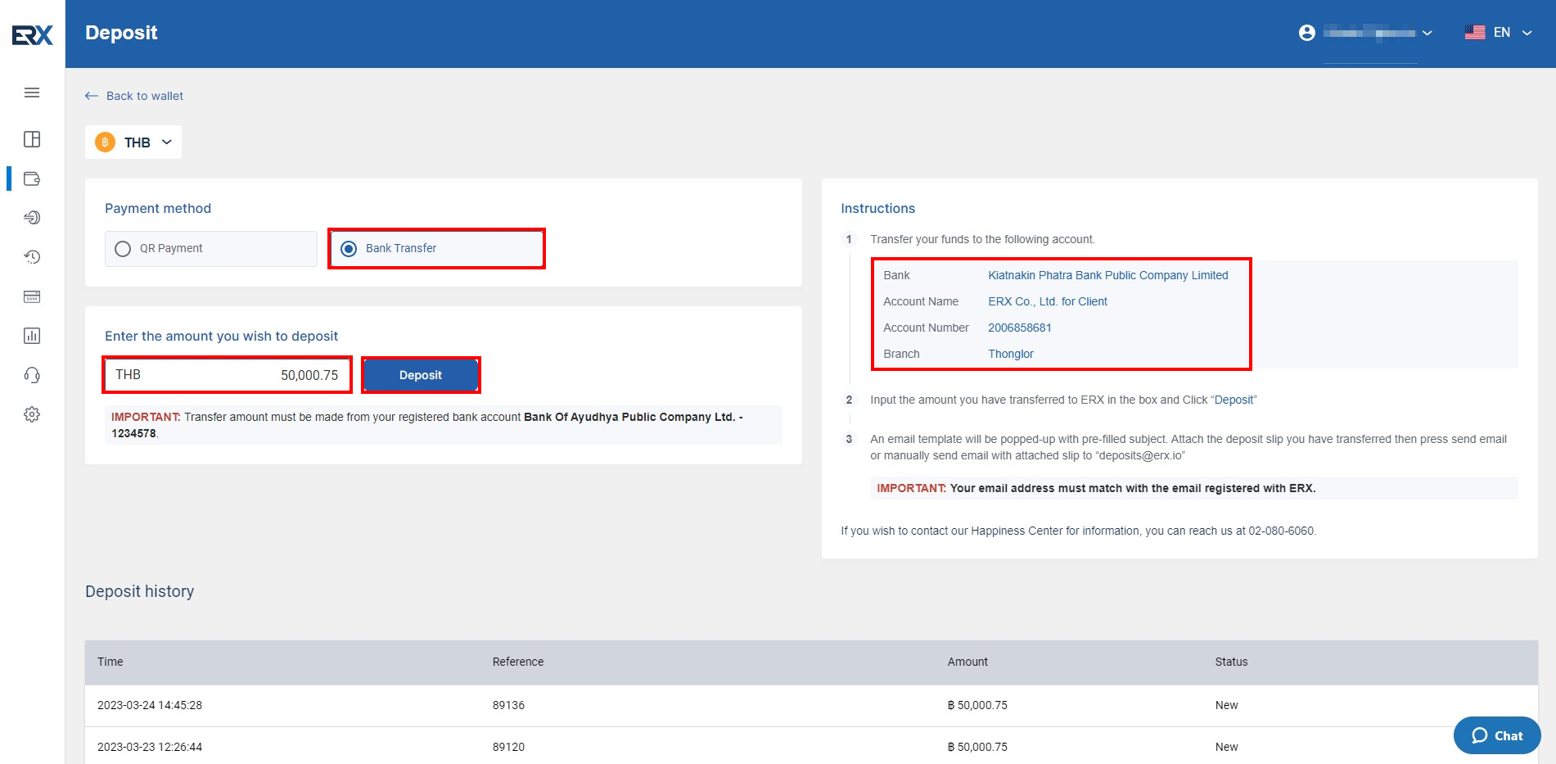Click the Payment method heading
This screenshot has height=764, width=1556.
(x=158, y=208)
